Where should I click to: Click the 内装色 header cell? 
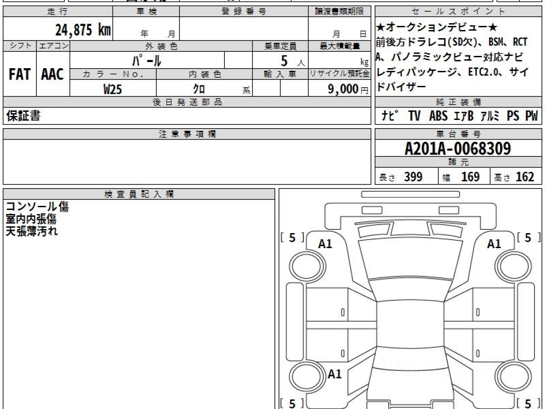pos(204,74)
